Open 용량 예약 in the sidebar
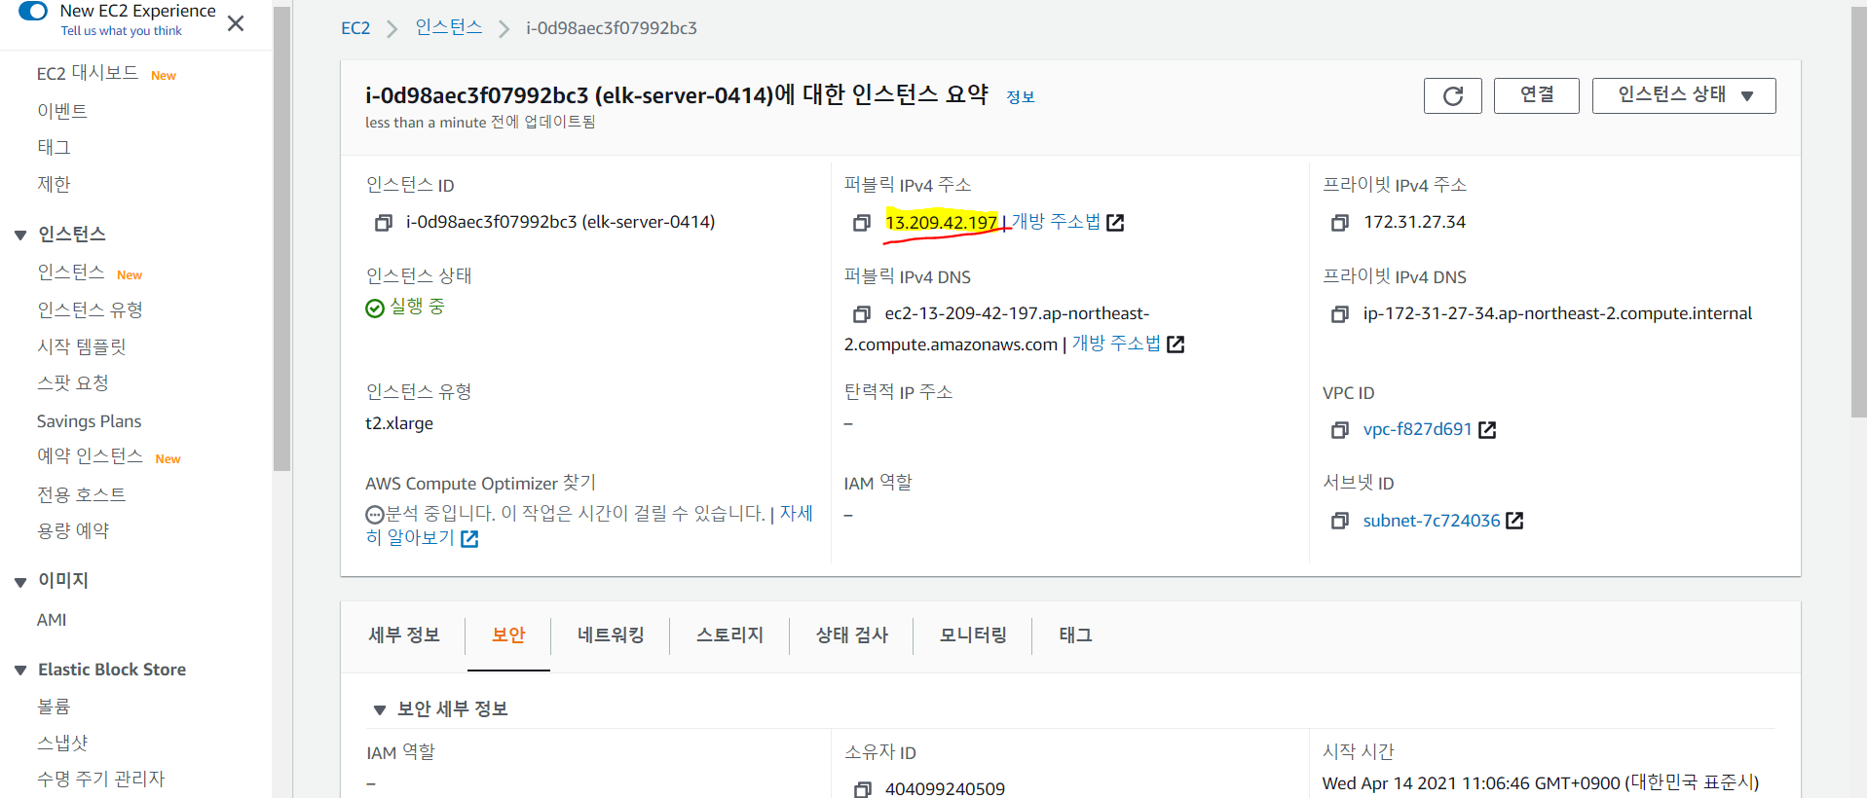This screenshot has height=798, width=1867. 73,531
